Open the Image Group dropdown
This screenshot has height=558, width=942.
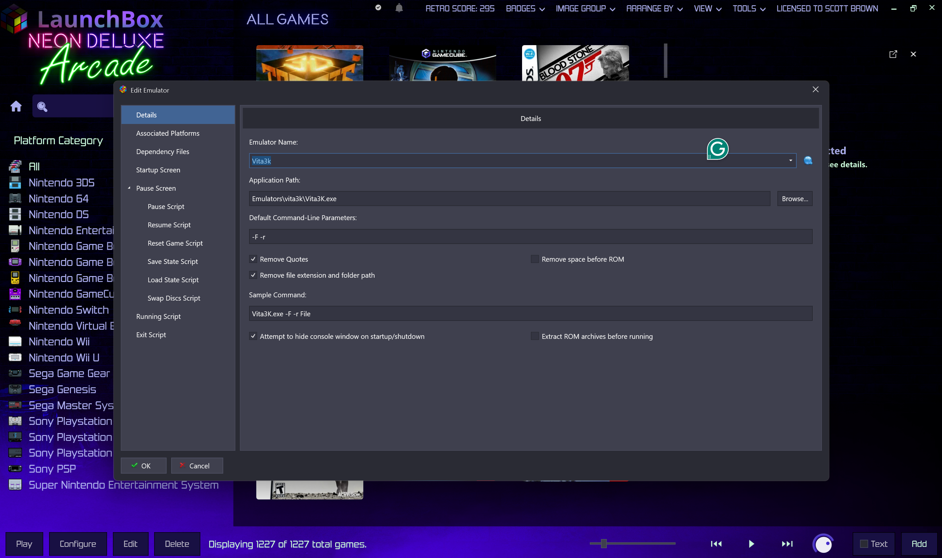pos(585,8)
